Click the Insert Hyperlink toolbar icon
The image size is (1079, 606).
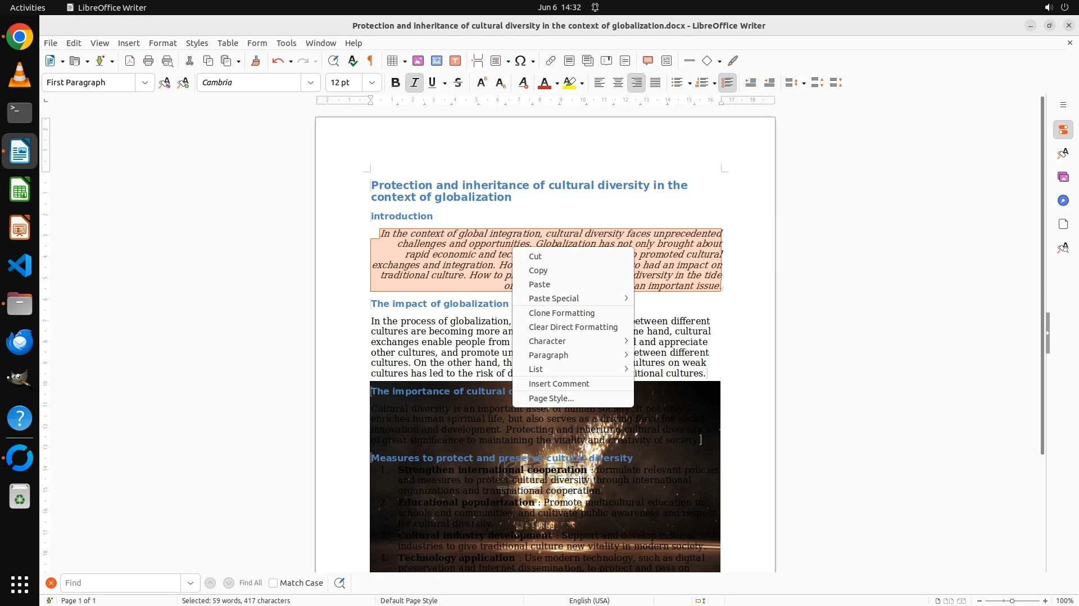pyautogui.click(x=551, y=61)
